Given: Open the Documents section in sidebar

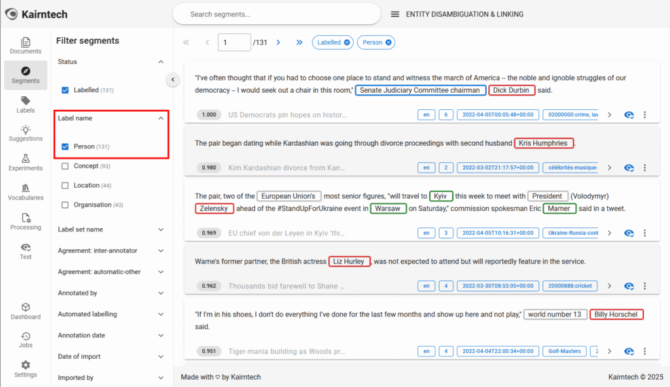Looking at the screenshot, I should pos(26,45).
